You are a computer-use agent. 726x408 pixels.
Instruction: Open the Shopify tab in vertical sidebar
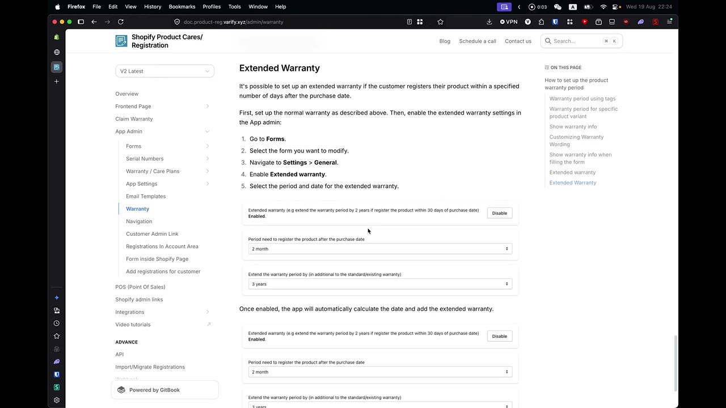[57, 37]
